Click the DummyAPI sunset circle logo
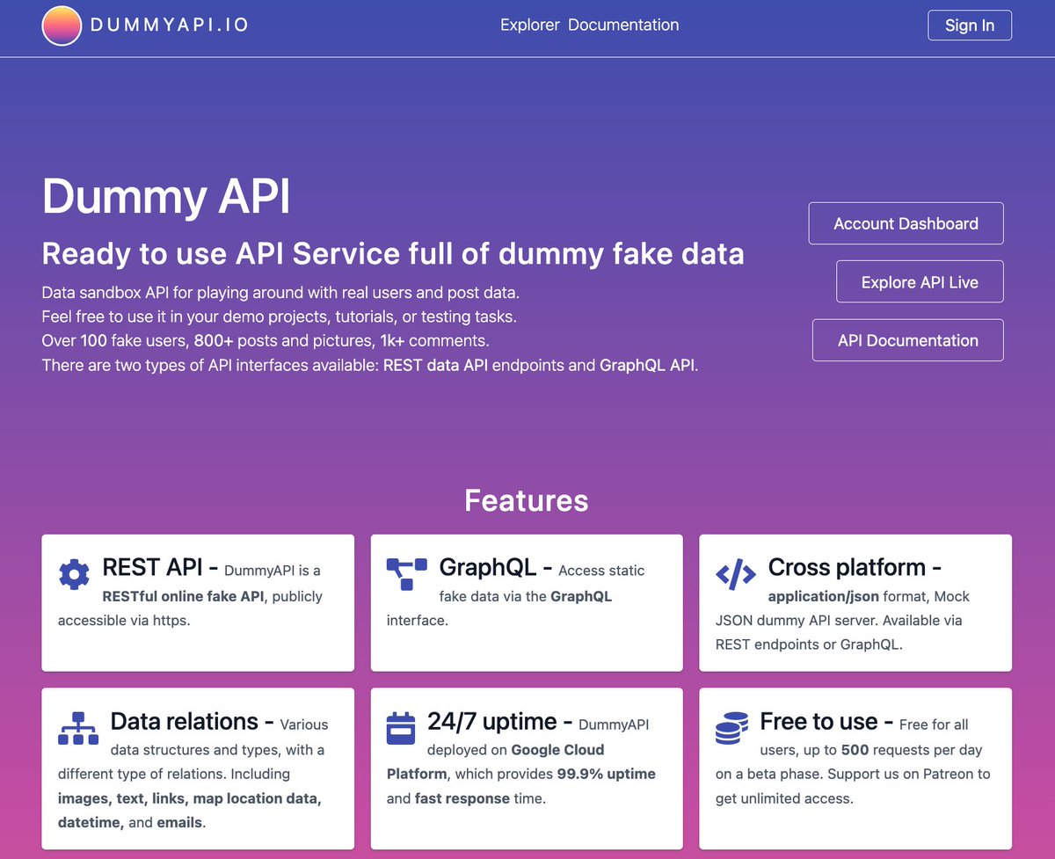Screen dimensions: 1055x859 tap(62, 25)
